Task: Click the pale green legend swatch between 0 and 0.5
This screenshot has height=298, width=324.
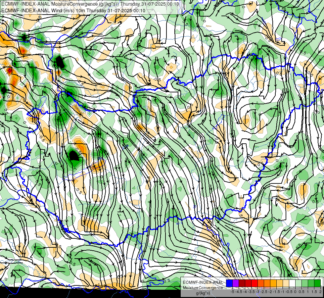Action: [299, 283]
